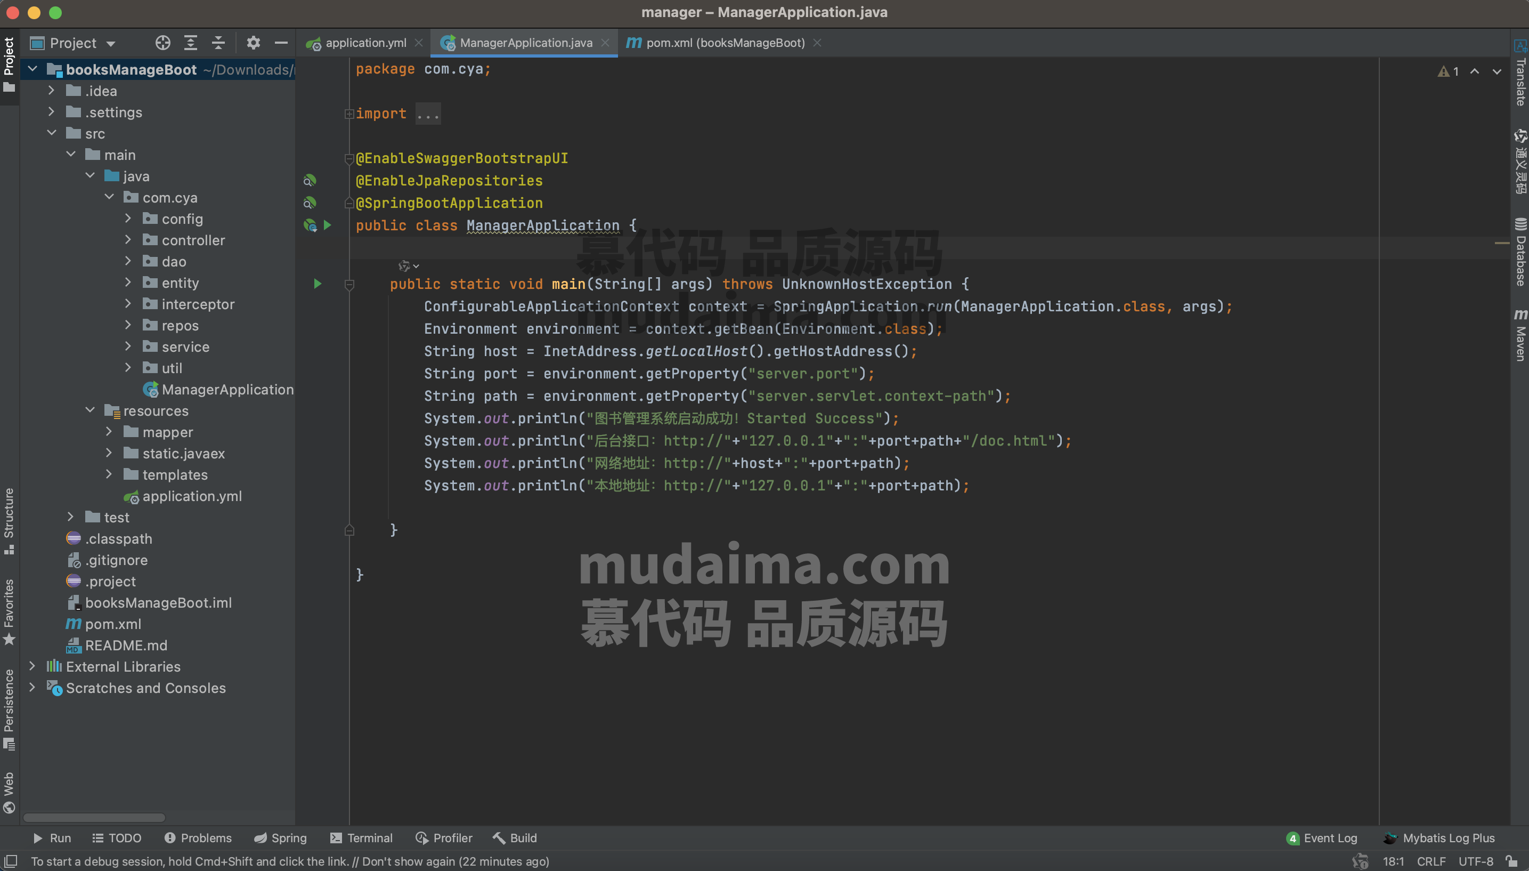The image size is (1529, 871).
Task: Click the read-only lock status icon
Action: 1511,861
